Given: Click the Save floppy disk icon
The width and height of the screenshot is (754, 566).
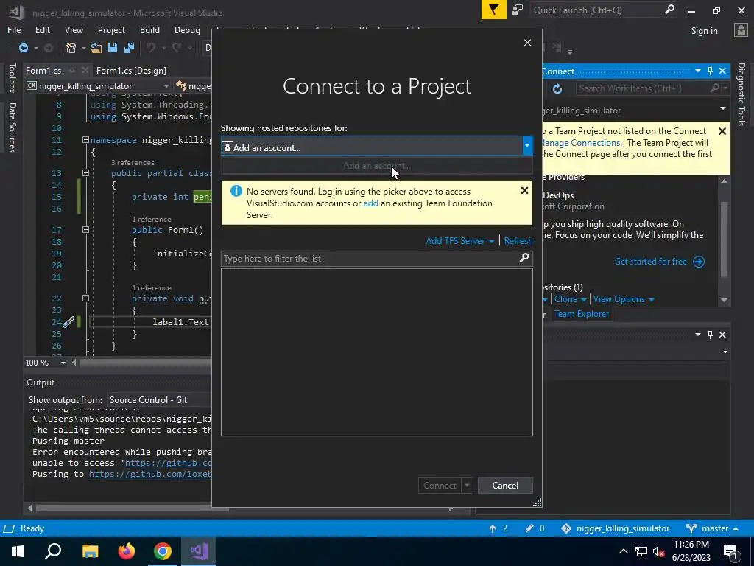Looking at the screenshot, I should point(113,48).
